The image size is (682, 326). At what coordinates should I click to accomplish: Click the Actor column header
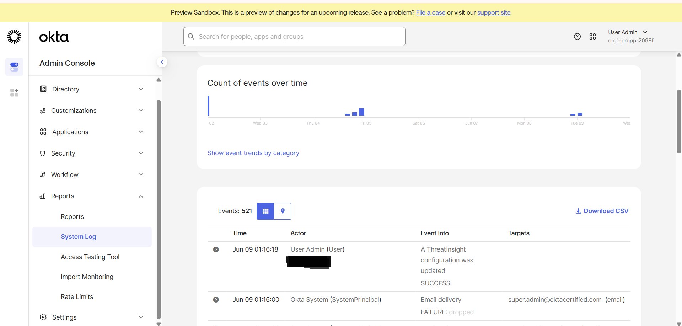[x=298, y=233]
